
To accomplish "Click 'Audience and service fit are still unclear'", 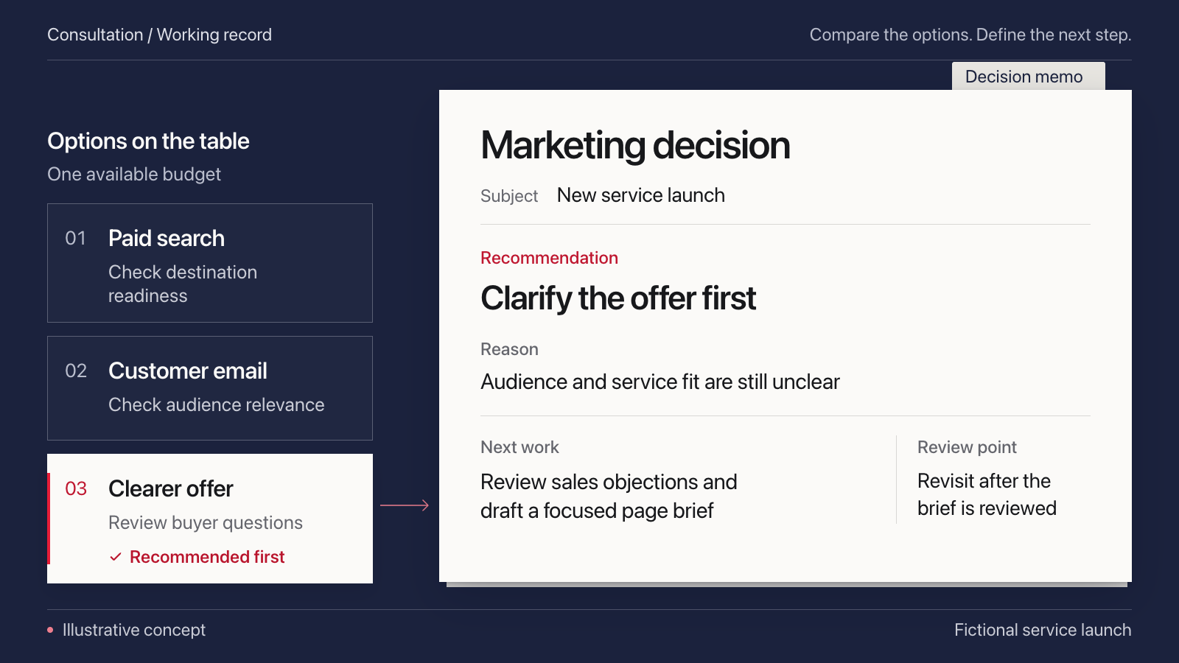I will (660, 382).
